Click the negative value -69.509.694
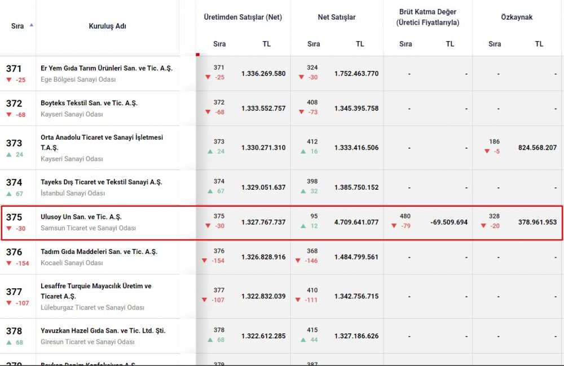Viewport: 564px width, 366px height. pyautogui.click(x=449, y=222)
